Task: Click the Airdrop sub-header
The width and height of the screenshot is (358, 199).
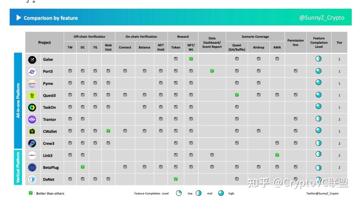Action: pos(259,47)
